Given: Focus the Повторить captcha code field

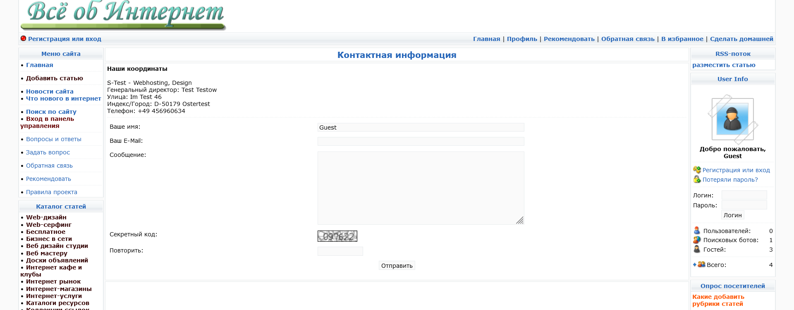Looking at the screenshot, I should (x=340, y=251).
